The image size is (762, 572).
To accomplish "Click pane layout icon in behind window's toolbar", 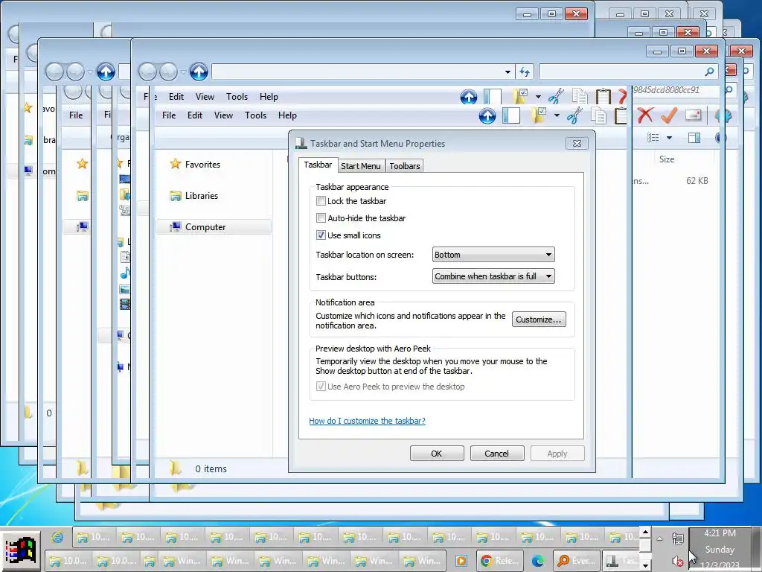I will (493, 97).
